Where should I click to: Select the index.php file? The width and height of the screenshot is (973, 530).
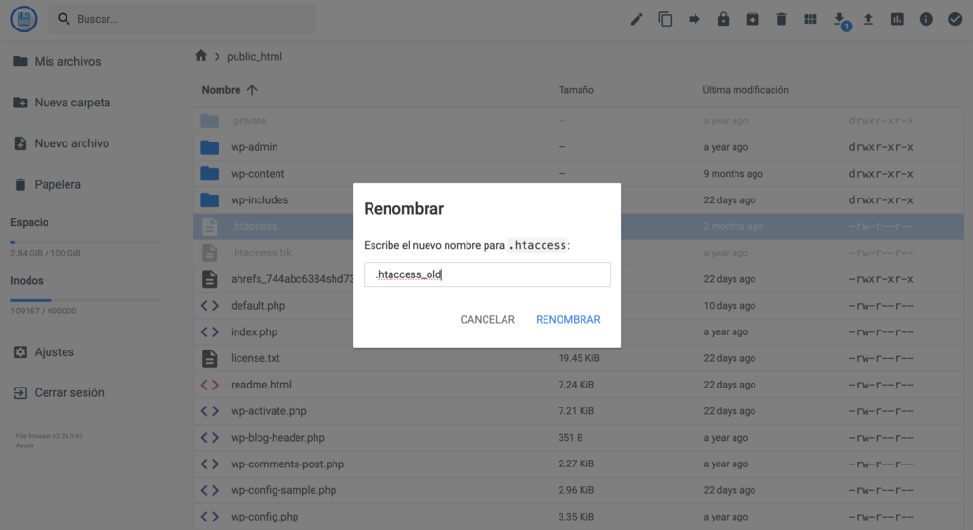[579, 331]
